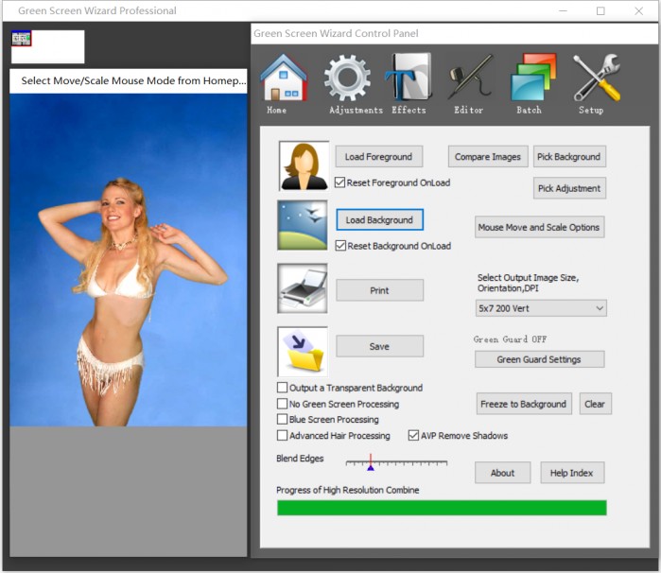
Task: Click the background landscape icon
Action: click(x=303, y=225)
